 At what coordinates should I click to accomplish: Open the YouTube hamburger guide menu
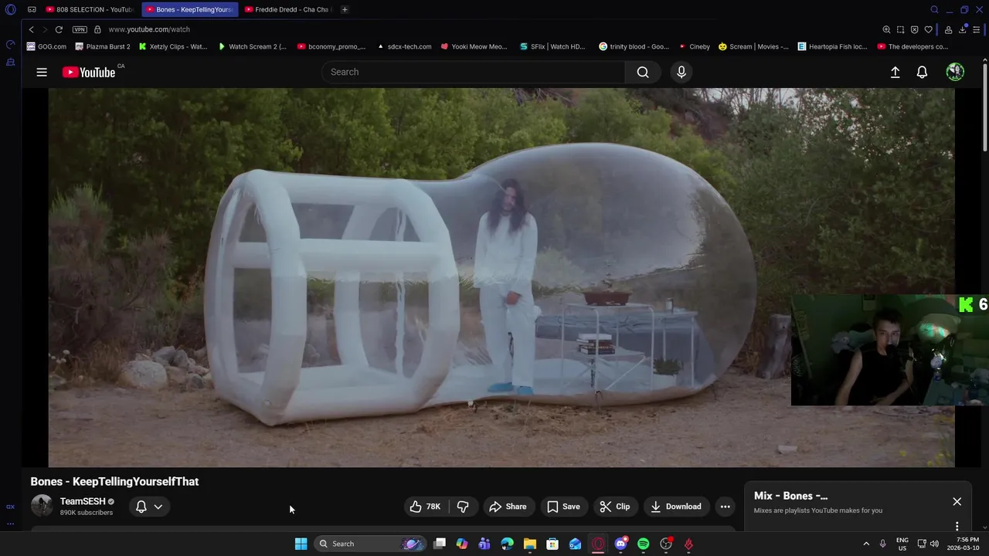coord(42,72)
